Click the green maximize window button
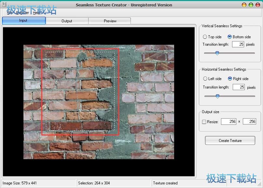Image resolution: width=263 pixels, height=188 pixels. click(x=251, y=5)
